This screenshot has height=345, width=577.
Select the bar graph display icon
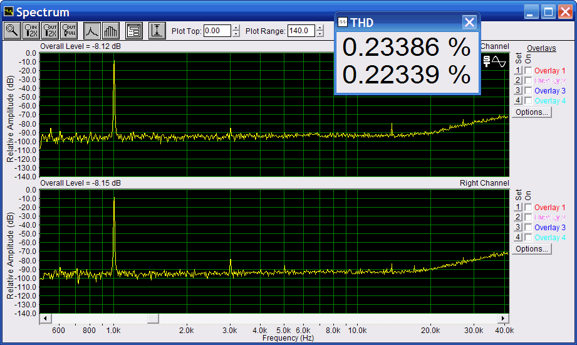click(x=111, y=31)
